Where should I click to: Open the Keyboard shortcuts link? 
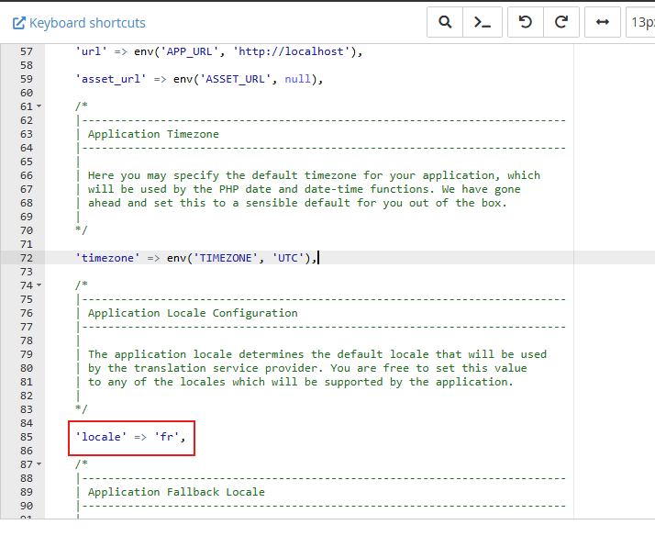tap(79, 23)
